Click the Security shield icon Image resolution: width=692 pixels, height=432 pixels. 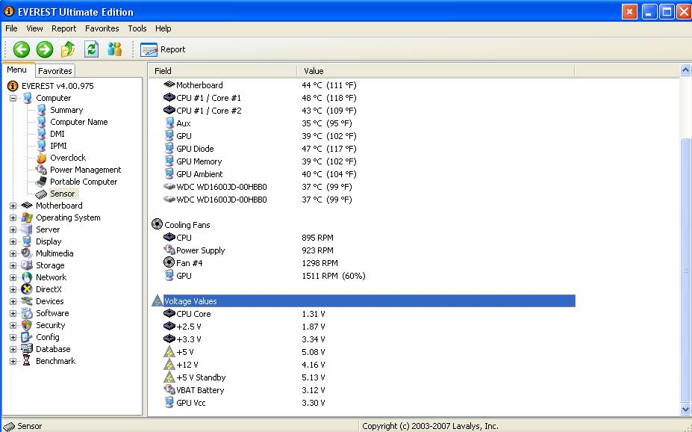(27, 325)
